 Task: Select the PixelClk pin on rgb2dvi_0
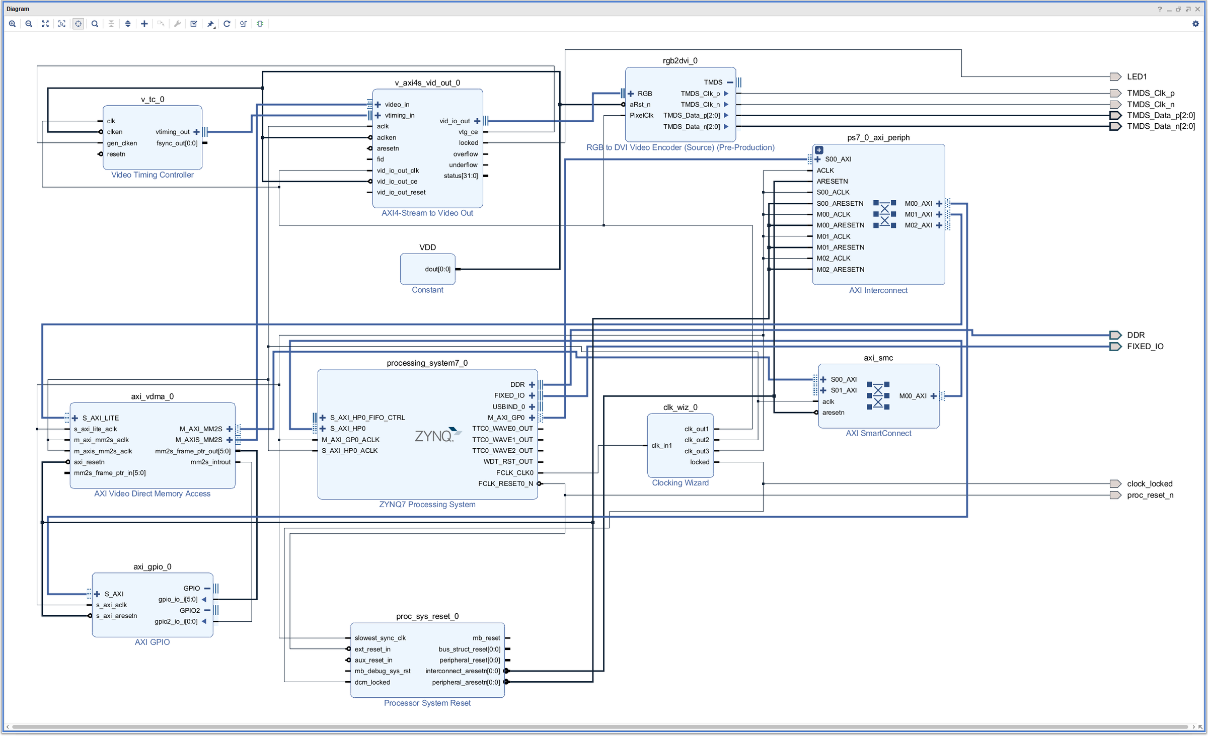(x=641, y=115)
